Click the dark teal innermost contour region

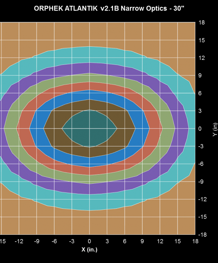pos(90,129)
